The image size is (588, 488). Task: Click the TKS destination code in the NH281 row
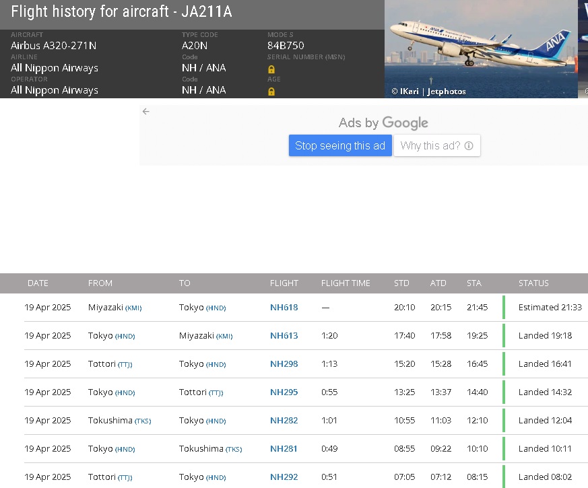pyautogui.click(x=234, y=450)
